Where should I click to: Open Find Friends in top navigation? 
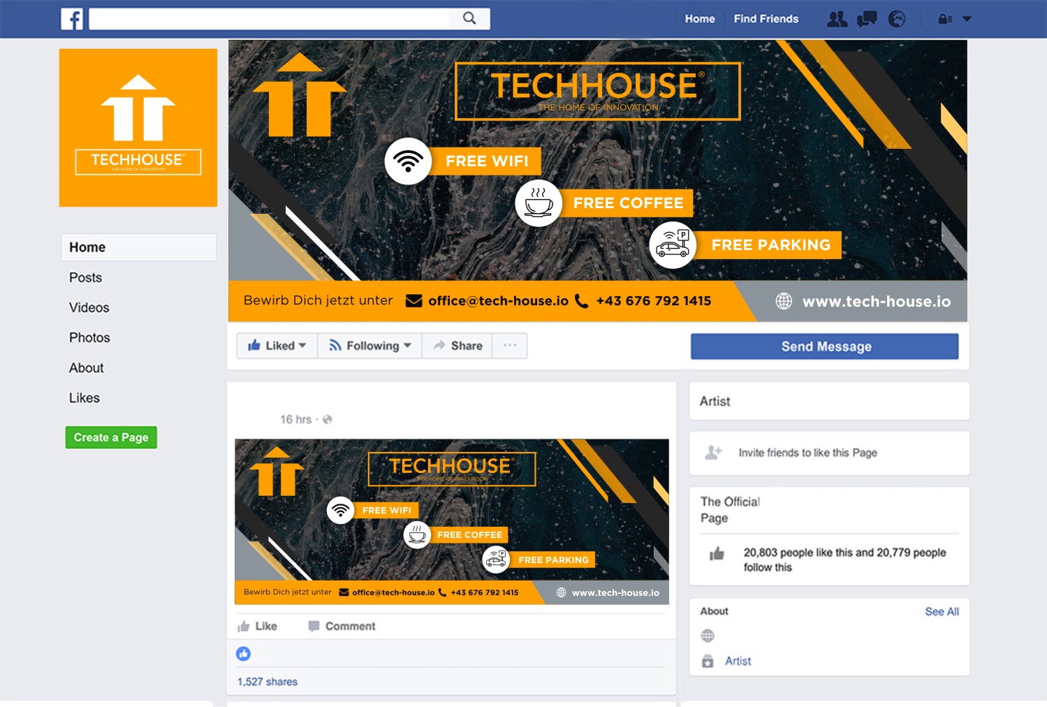(766, 19)
